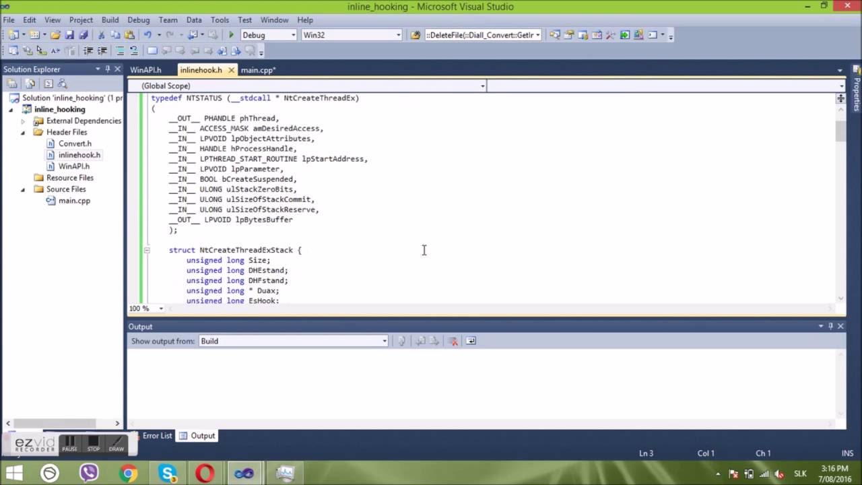Select the Output tab at bottom
Image resolution: width=862 pixels, height=485 pixels.
(x=197, y=436)
